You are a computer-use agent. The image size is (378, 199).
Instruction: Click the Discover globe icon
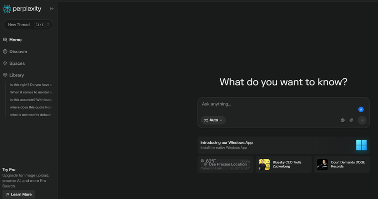tap(5, 51)
